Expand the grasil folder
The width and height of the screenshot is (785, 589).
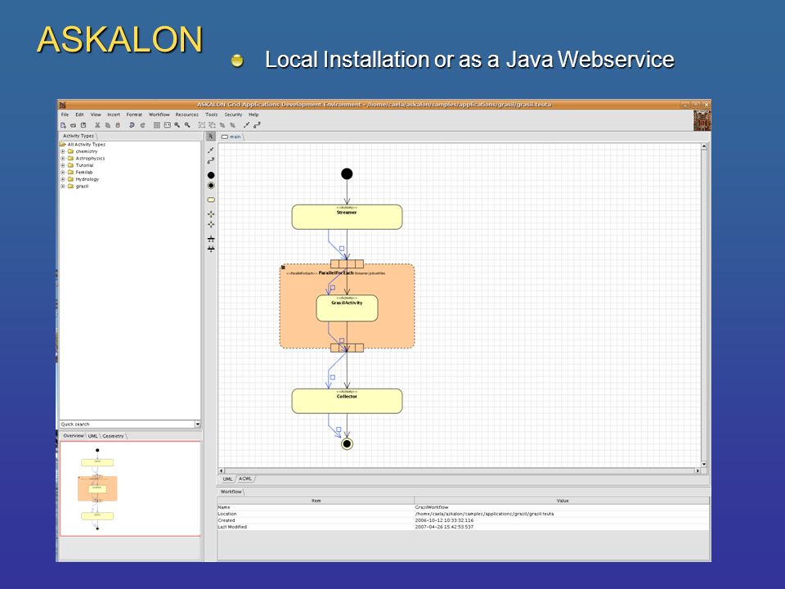[x=63, y=187]
